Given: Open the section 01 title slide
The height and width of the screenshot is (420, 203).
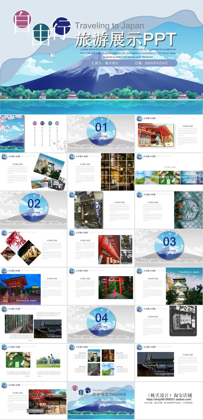Looking at the screenshot, I should click(x=101, y=133).
